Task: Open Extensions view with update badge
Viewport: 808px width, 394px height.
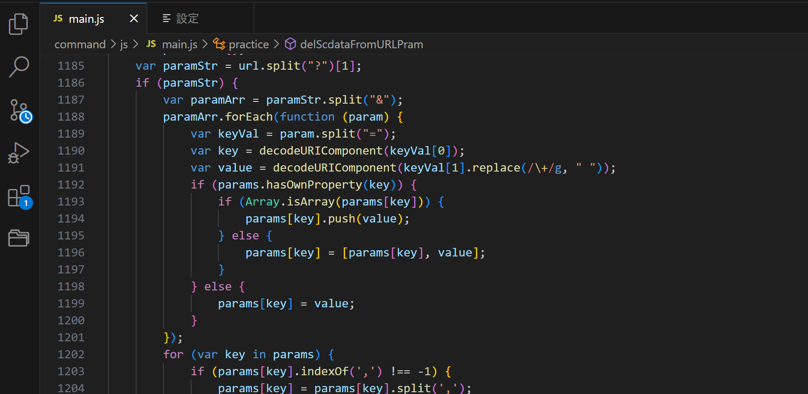Action: pyautogui.click(x=20, y=197)
